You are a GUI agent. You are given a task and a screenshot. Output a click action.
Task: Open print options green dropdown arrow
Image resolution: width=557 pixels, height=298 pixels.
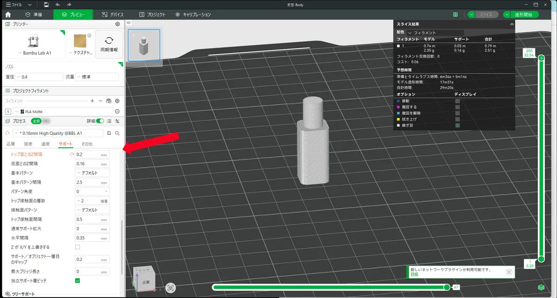click(507, 14)
